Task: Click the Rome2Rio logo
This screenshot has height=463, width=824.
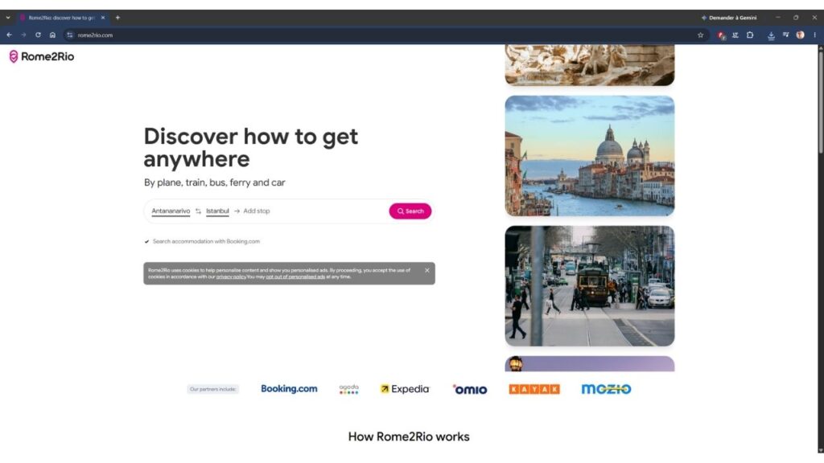Action: point(42,57)
